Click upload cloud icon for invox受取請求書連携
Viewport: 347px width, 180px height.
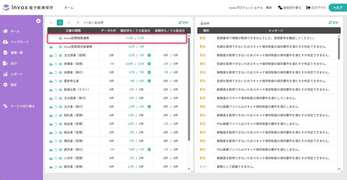(x=51, y=47)
